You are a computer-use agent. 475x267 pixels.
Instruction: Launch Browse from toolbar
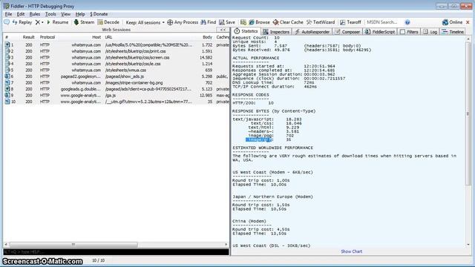tap(259, 22)
